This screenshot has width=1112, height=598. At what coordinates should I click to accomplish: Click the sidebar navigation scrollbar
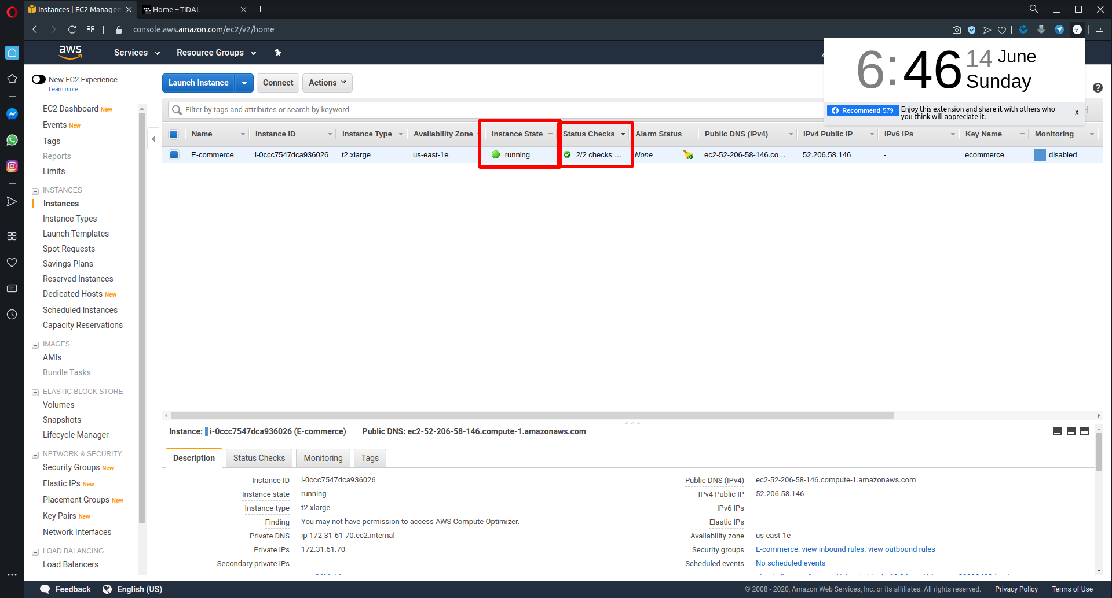(142, 318)
